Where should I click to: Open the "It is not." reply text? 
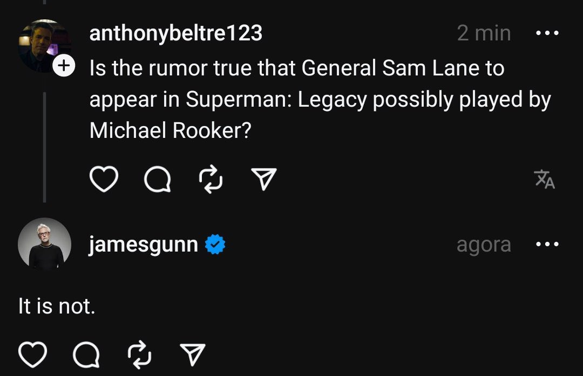pos(57,307)
